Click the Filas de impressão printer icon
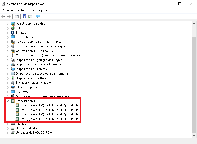This screenshot has height=144, width=197. (13, 87)
